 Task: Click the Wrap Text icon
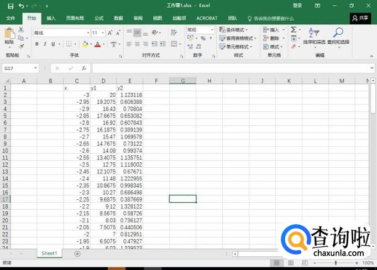(x=174, y=33)
